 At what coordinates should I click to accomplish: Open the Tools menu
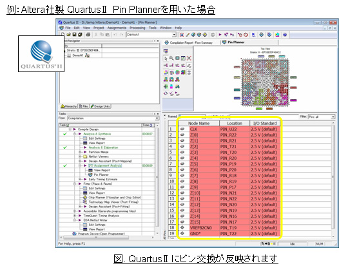(152, 28)
